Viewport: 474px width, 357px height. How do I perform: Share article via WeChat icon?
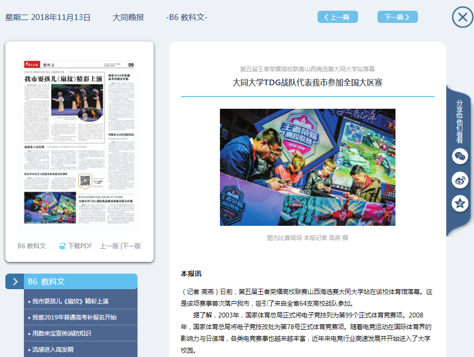[459, 157]
